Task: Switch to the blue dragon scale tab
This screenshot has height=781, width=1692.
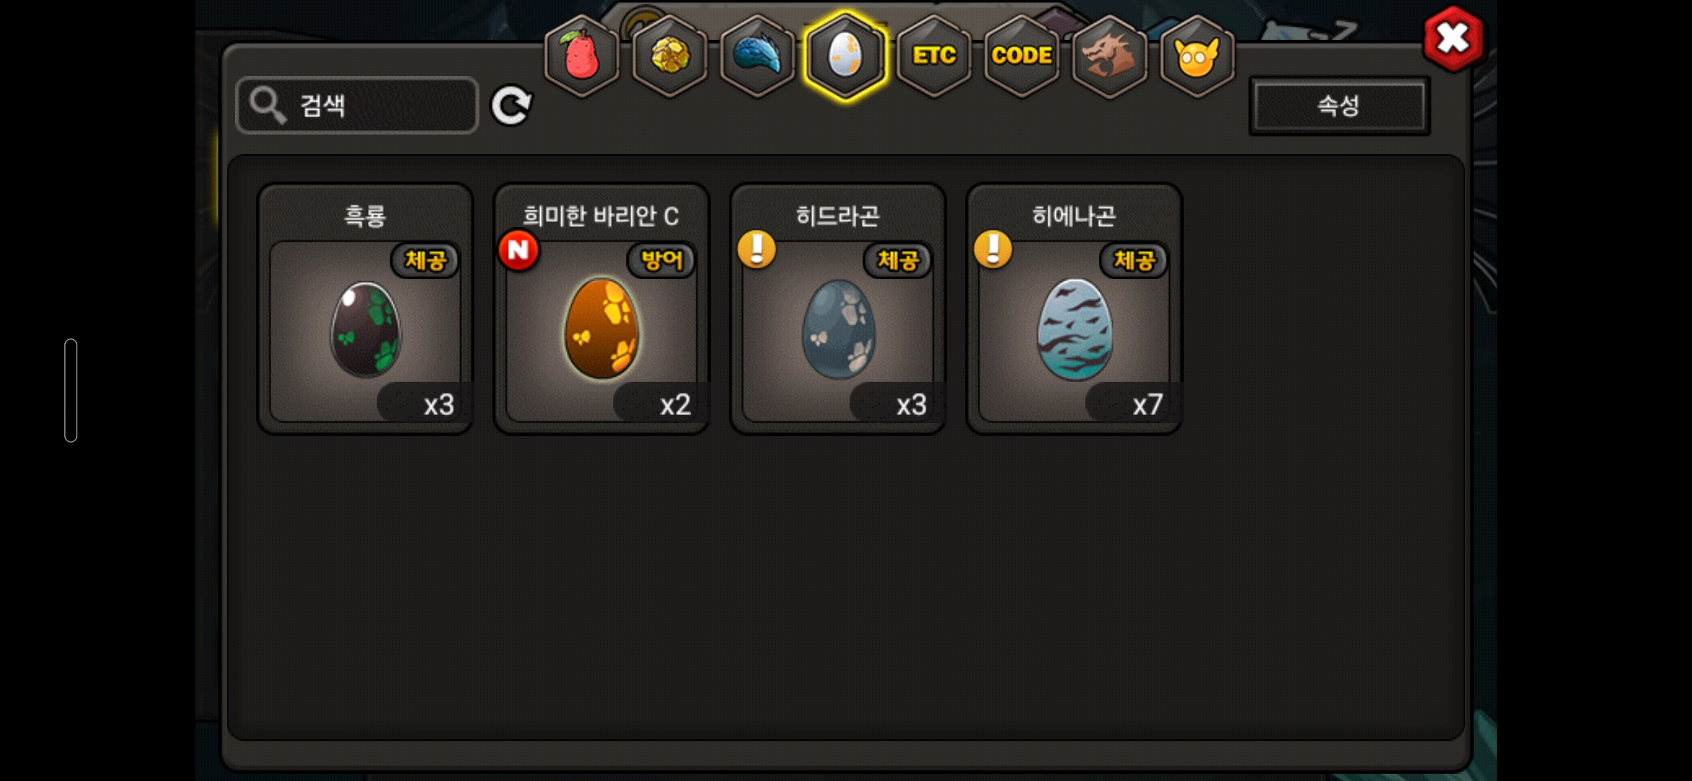Action: click(757, 56)
